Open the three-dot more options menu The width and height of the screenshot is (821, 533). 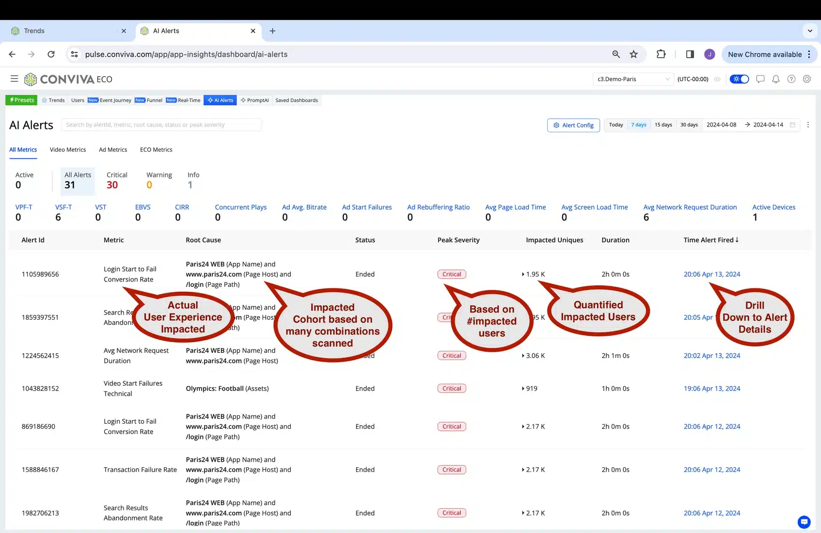(x=807, y=125)
